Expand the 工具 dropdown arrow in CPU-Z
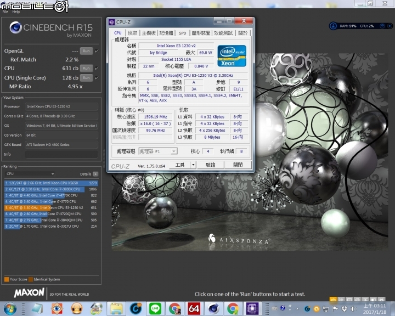Image resolution: width=395 pixels, height=316 pixels. click(193, 165)
